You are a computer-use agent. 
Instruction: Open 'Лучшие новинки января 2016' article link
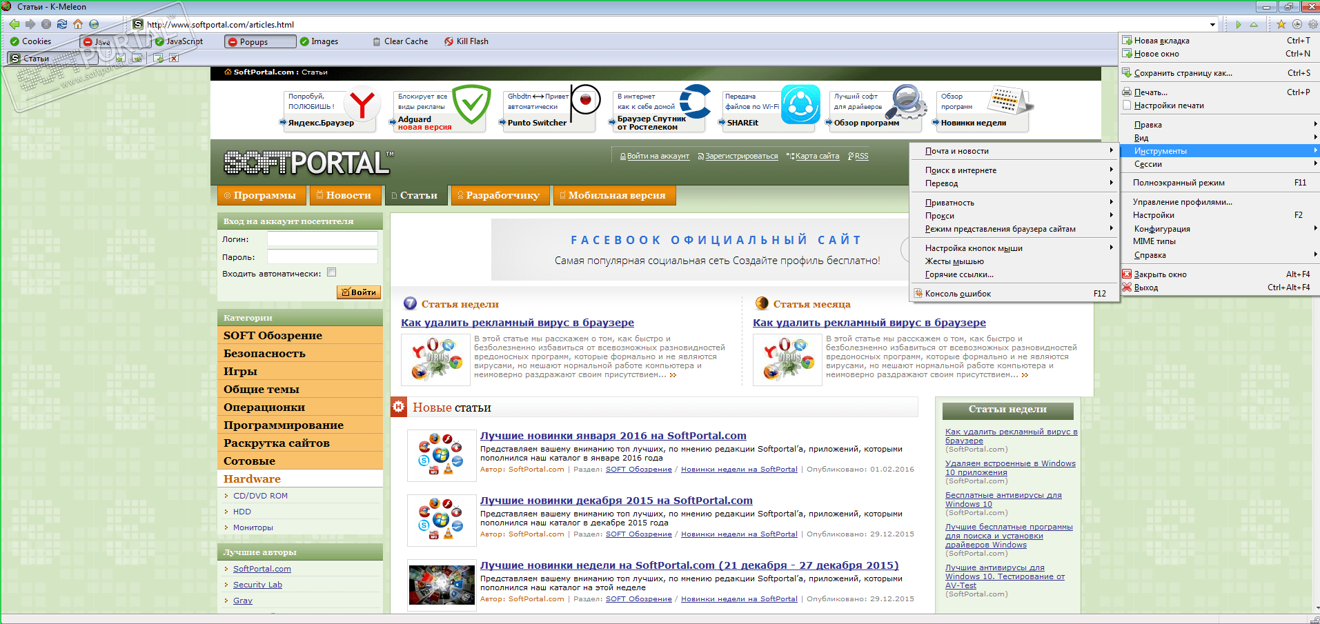[x=613, y=436]
